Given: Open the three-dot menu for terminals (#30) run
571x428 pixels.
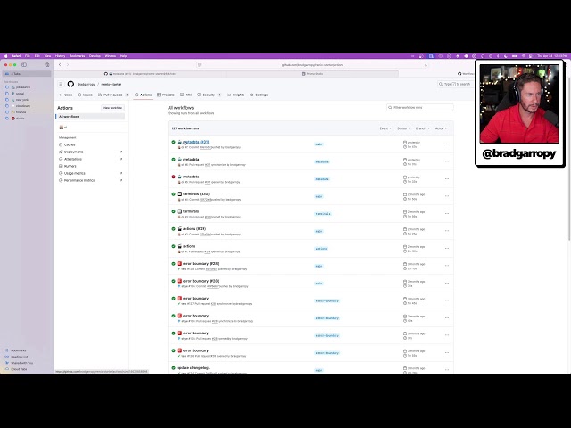Looking at the screenshot, I should (x=447, y=196).
